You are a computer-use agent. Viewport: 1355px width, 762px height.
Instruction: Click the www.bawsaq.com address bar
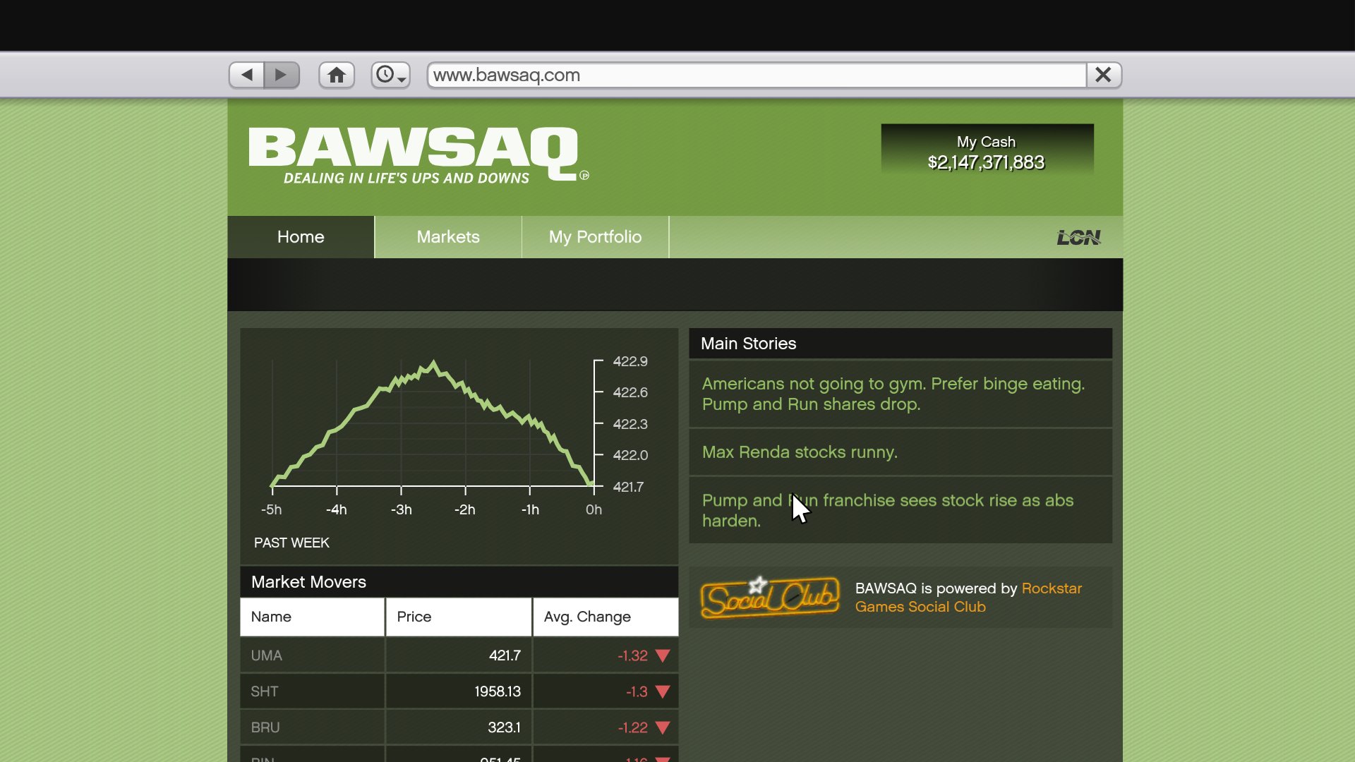tap(757, 75)
